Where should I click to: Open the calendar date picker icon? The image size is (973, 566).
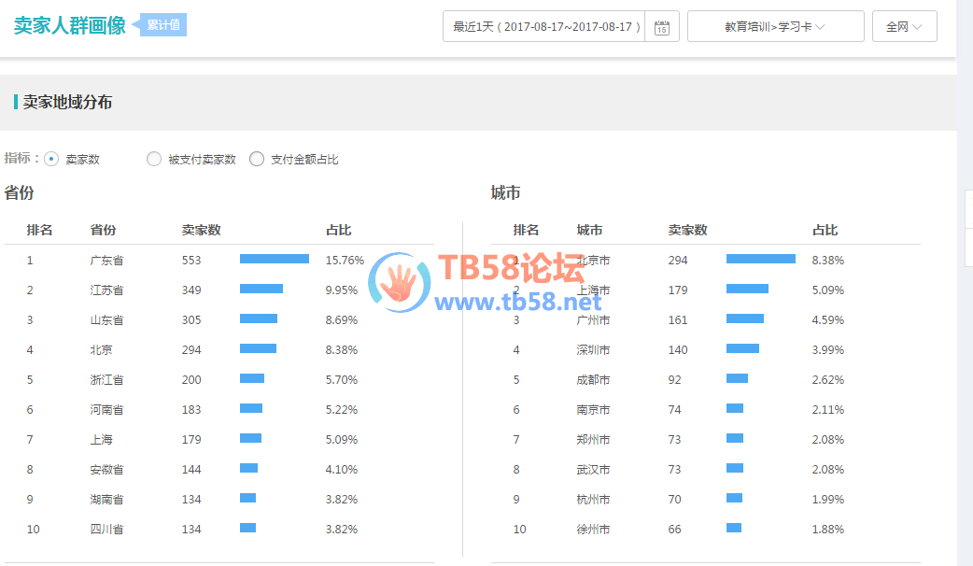(x=662, y=27)
